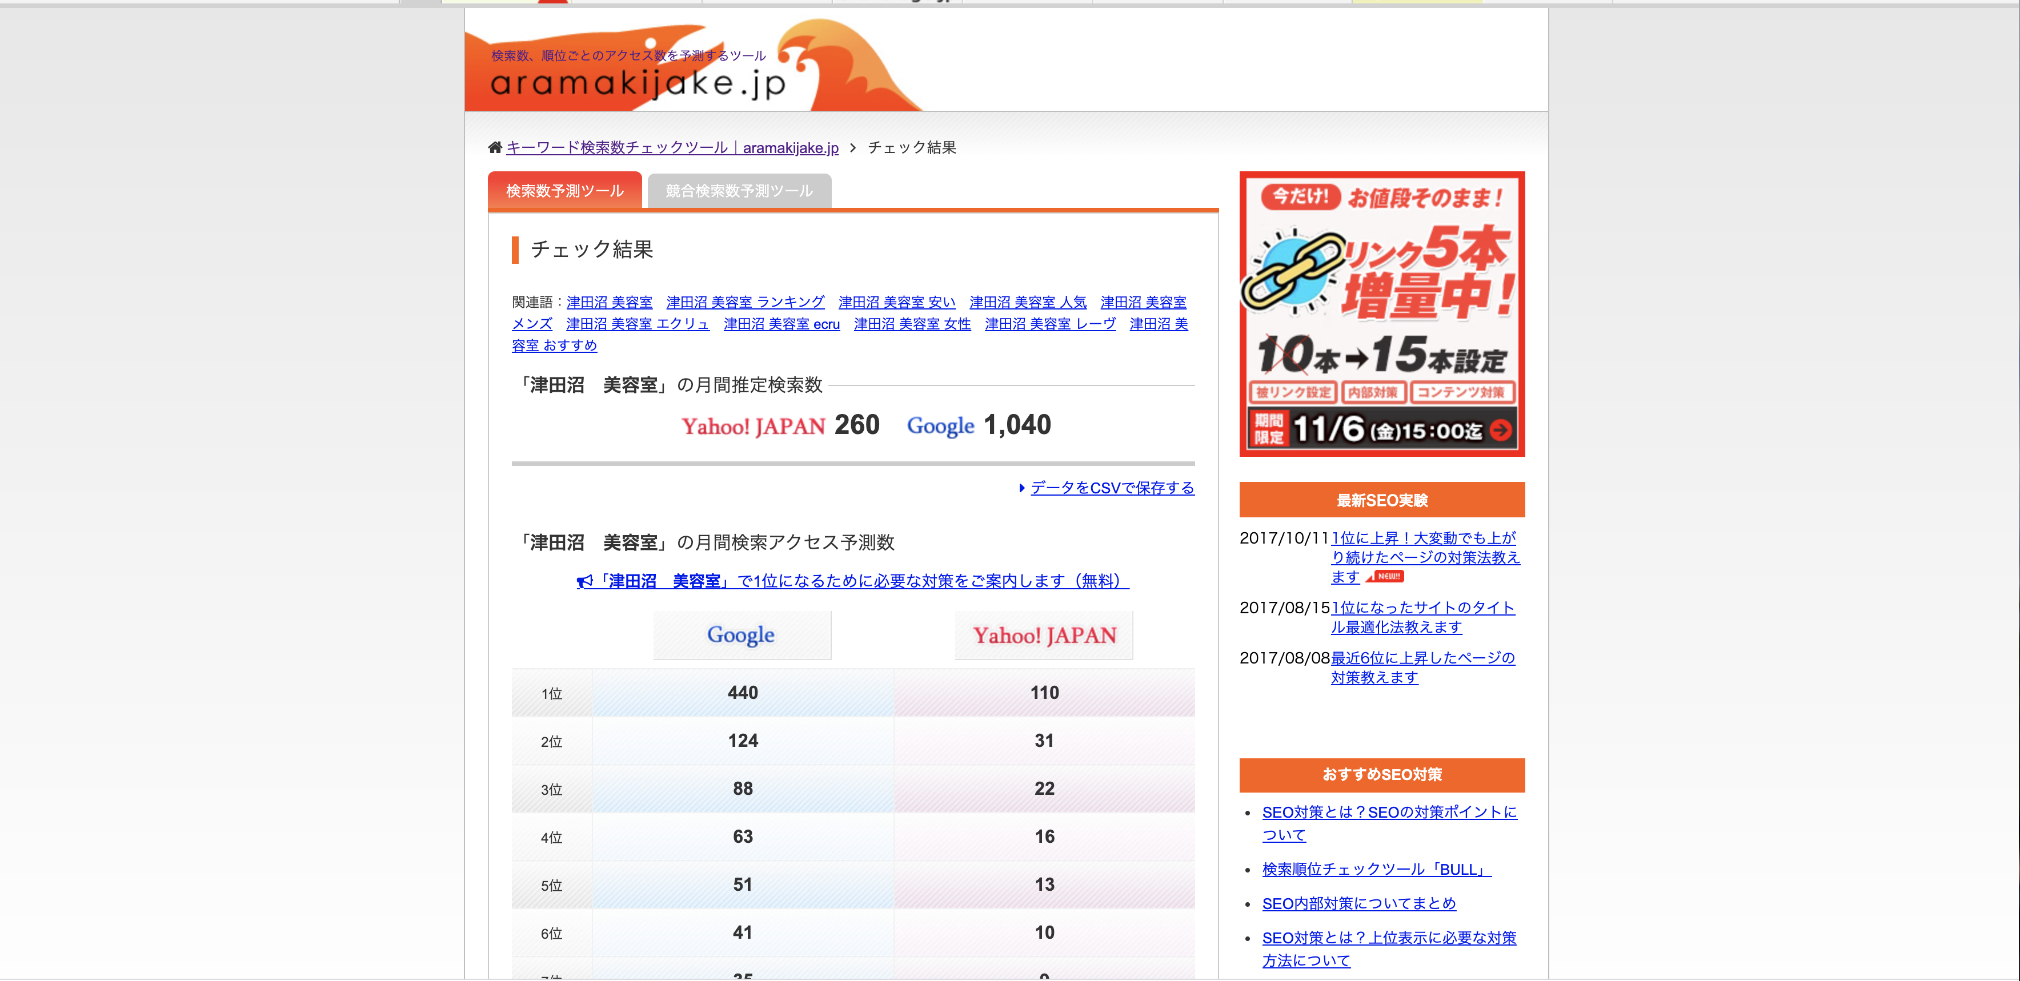This screenshot has height=981, width=2020.
Task: Click the 1位 rank label
Action: pyautogui.click(x=551, y=693)
